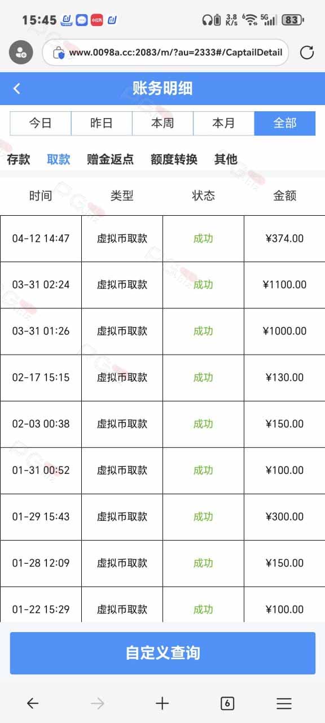Tap the site security shield icon
The width and height of the screenshot is (325, 723).
click(59, 53)
